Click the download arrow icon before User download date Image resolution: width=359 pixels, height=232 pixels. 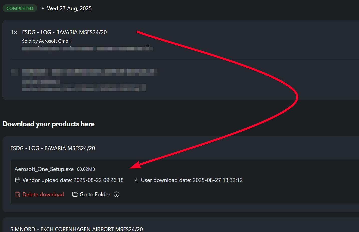click(x=136, y=180)
